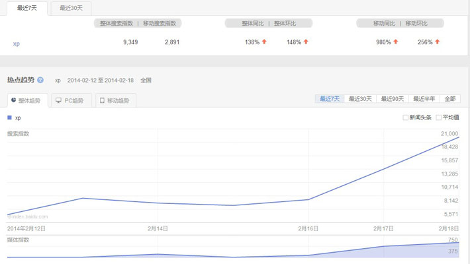Image resolution: width=470 pixels, height=264 pixels.
Task: Click the red up arrow beside 148%
Action: click(306, 42)
